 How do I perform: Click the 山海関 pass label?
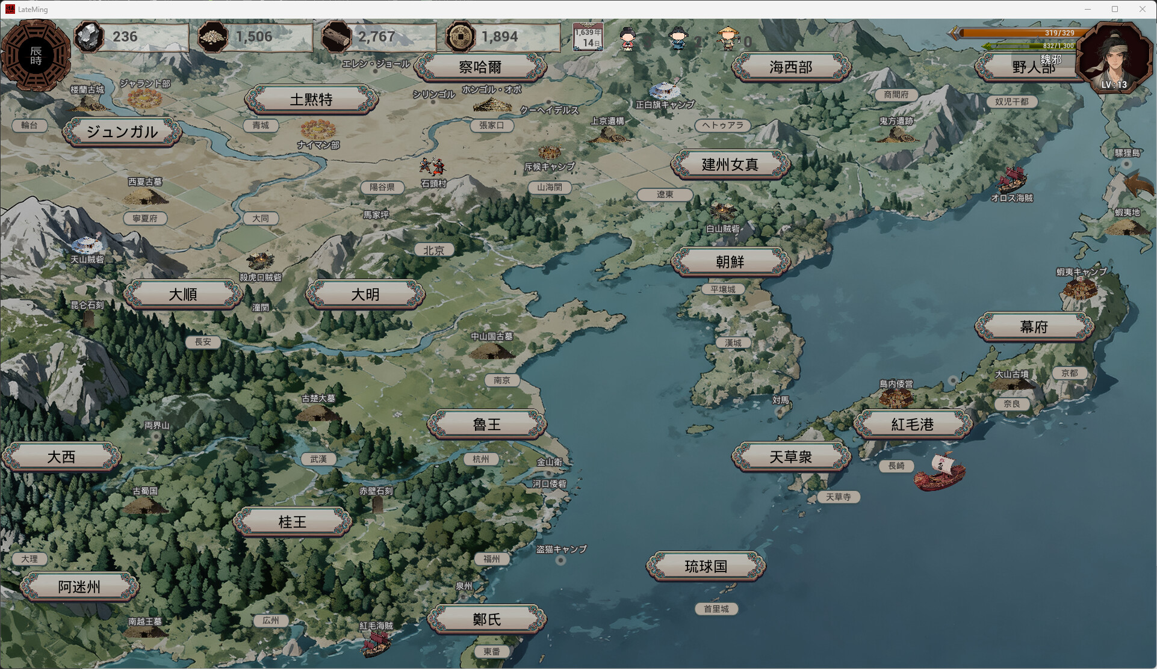550,187
